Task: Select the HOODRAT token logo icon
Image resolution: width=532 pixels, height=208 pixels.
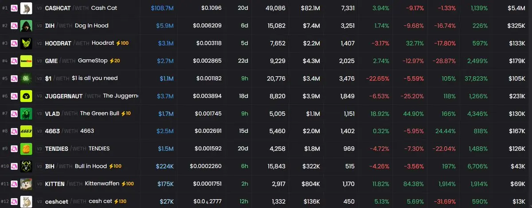Action: tap(26, 43)
